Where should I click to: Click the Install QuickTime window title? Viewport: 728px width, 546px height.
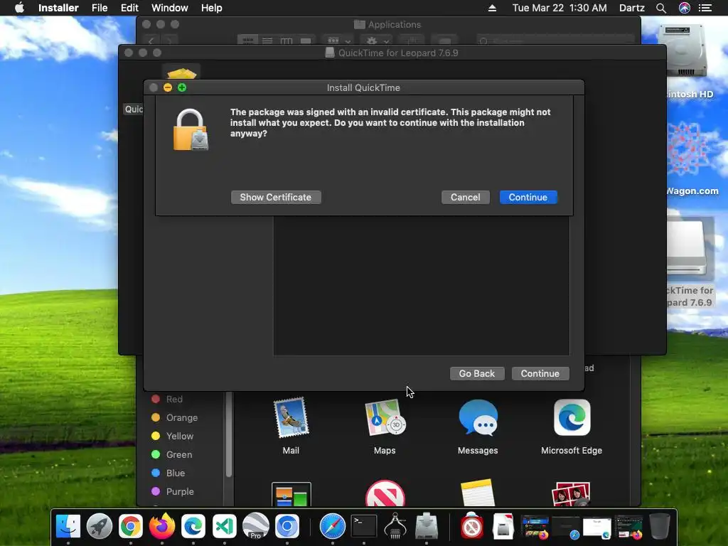pos(363,87)
